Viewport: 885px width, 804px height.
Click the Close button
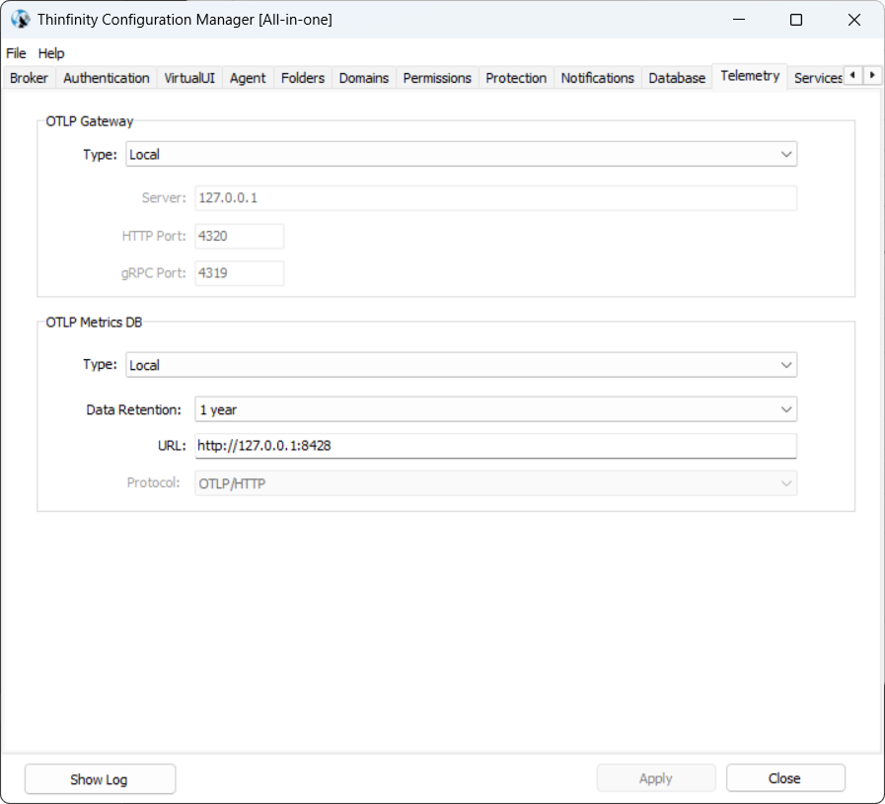coord(785,778)
